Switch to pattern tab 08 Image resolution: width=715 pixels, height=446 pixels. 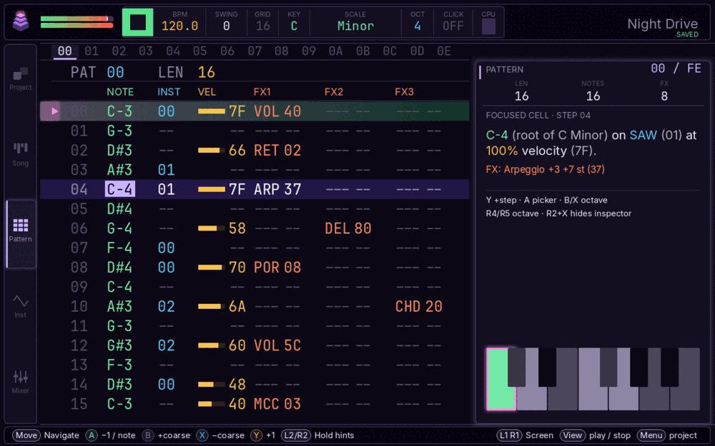(x=281, y=51)
